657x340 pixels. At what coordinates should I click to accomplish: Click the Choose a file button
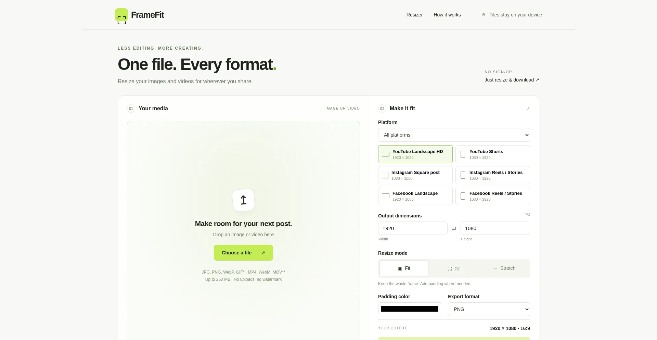point(243,253)
